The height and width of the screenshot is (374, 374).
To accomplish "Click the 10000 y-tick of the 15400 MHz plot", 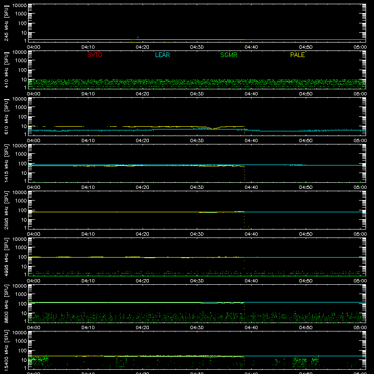I will pos(20,333).
